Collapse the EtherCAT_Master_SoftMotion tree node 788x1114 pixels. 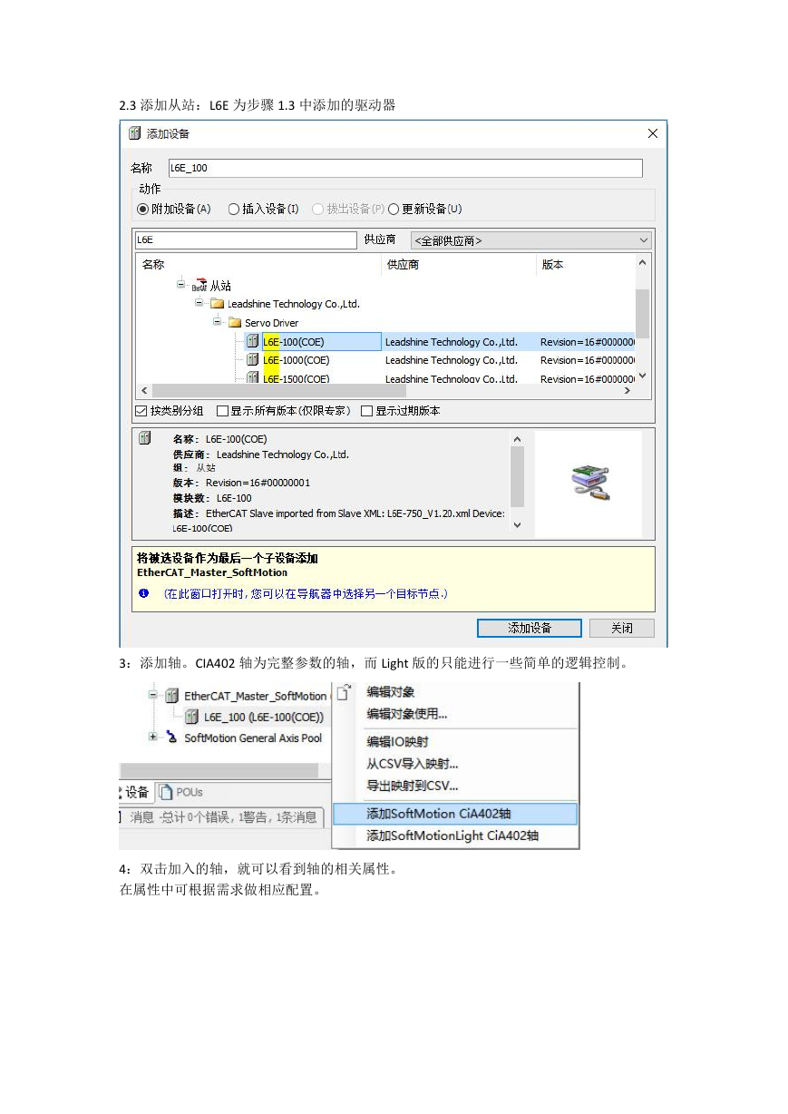(x=153, y=696)
